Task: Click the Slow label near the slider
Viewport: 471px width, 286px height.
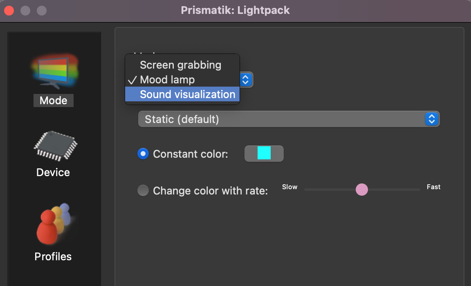Action: [289, 187]
